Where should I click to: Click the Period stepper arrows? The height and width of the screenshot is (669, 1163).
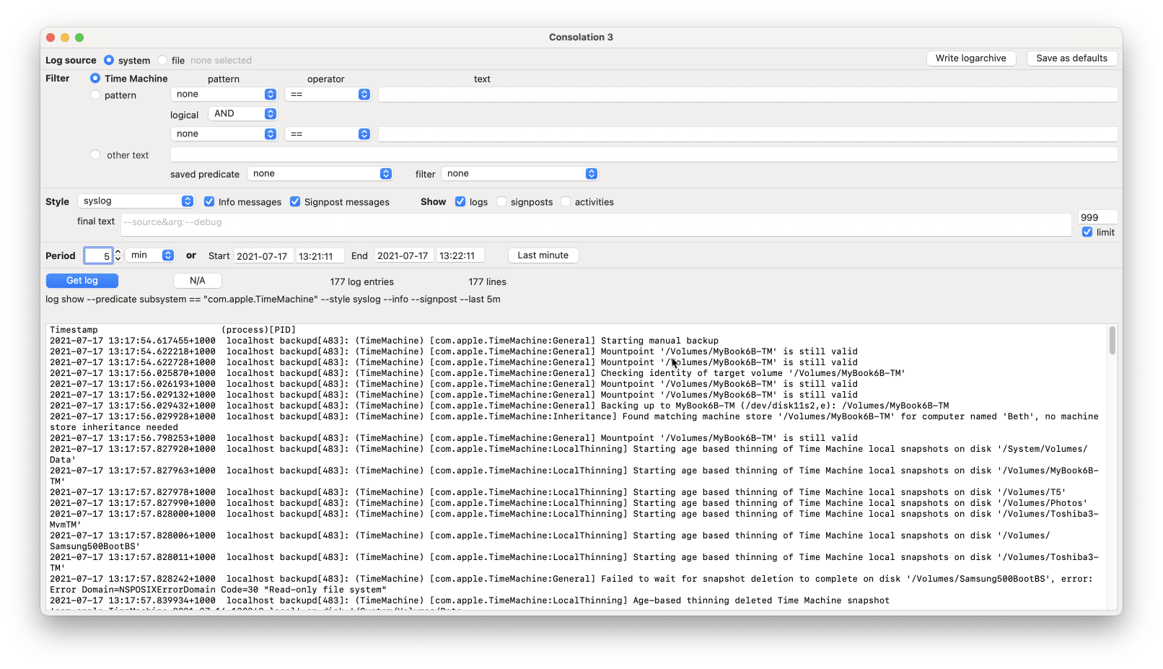pos(118,255)
